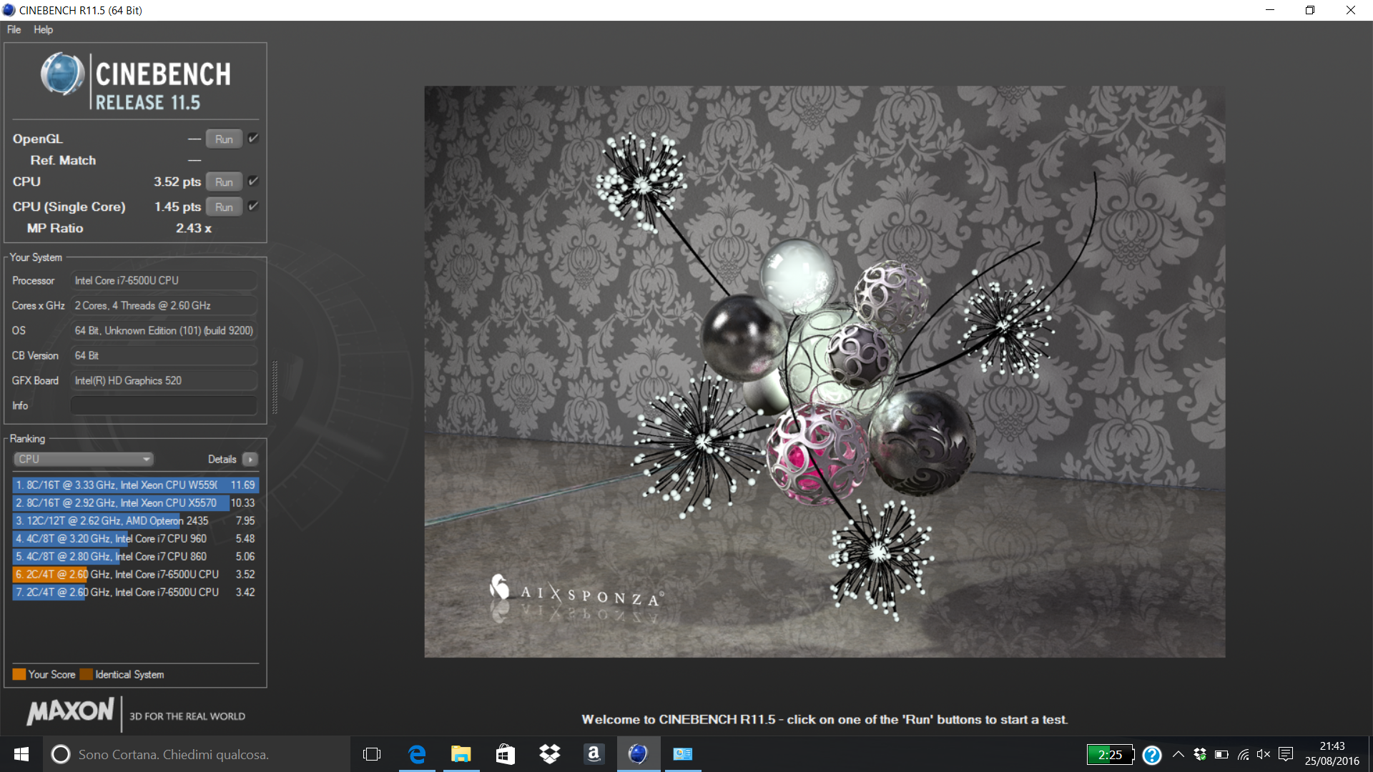
Task: Click the ranking Details arrow button
Action: point(250,459)
